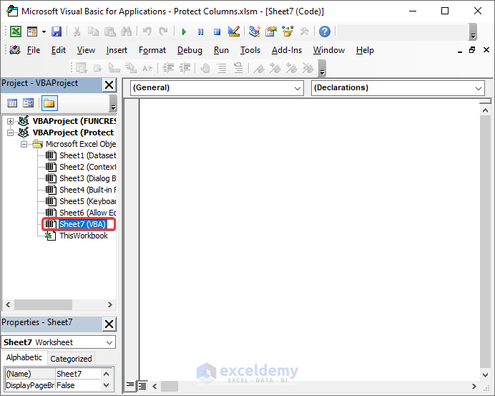Collapse the Microsoft Excel Objects folder
This screenshot has width=495, height=396.
pos(24,145)
